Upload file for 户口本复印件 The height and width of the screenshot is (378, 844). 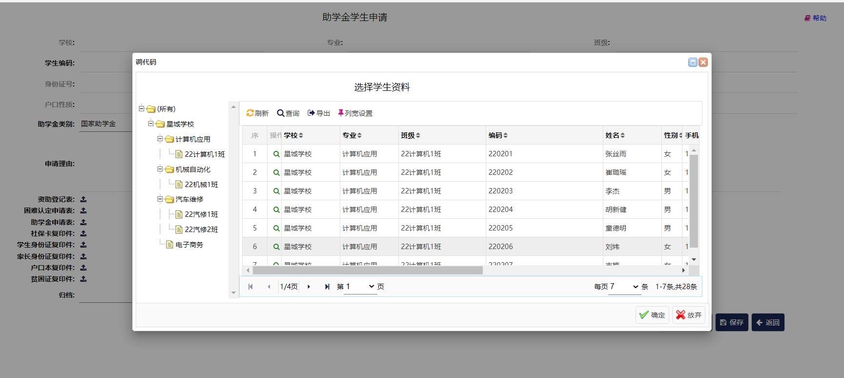point(83,268)
